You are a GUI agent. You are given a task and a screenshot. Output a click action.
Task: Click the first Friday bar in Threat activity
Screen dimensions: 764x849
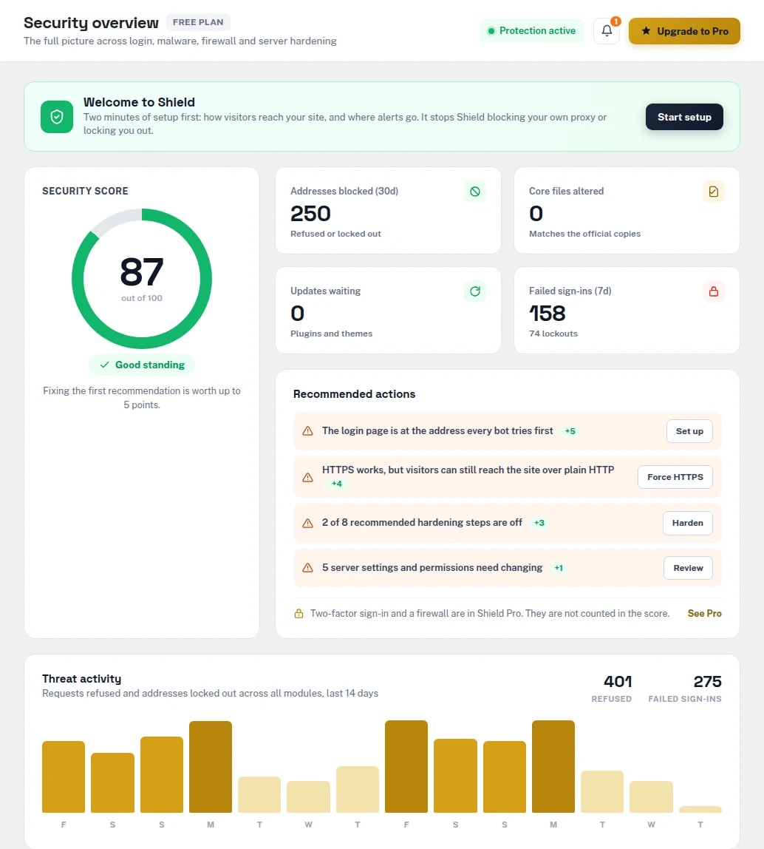tap(64, 777)
